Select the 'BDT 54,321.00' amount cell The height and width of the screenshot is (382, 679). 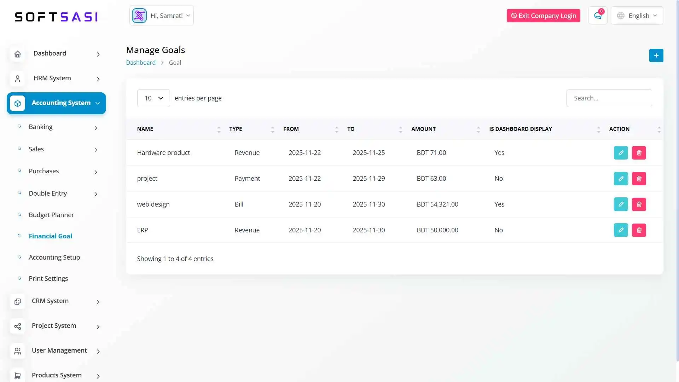tap(437, 204)
